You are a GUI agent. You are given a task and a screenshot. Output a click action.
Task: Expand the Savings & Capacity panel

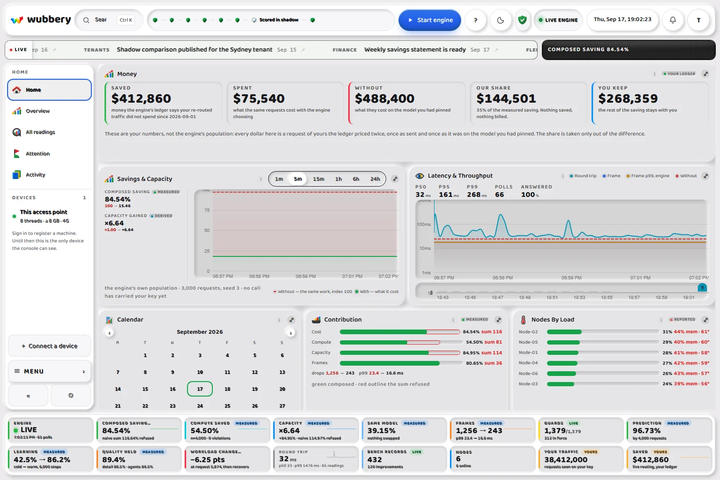click(x=395, y=179)
